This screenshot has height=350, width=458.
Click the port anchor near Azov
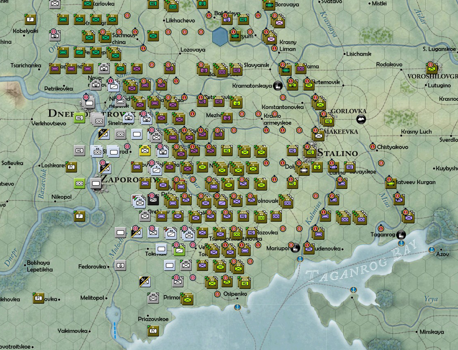432,249
